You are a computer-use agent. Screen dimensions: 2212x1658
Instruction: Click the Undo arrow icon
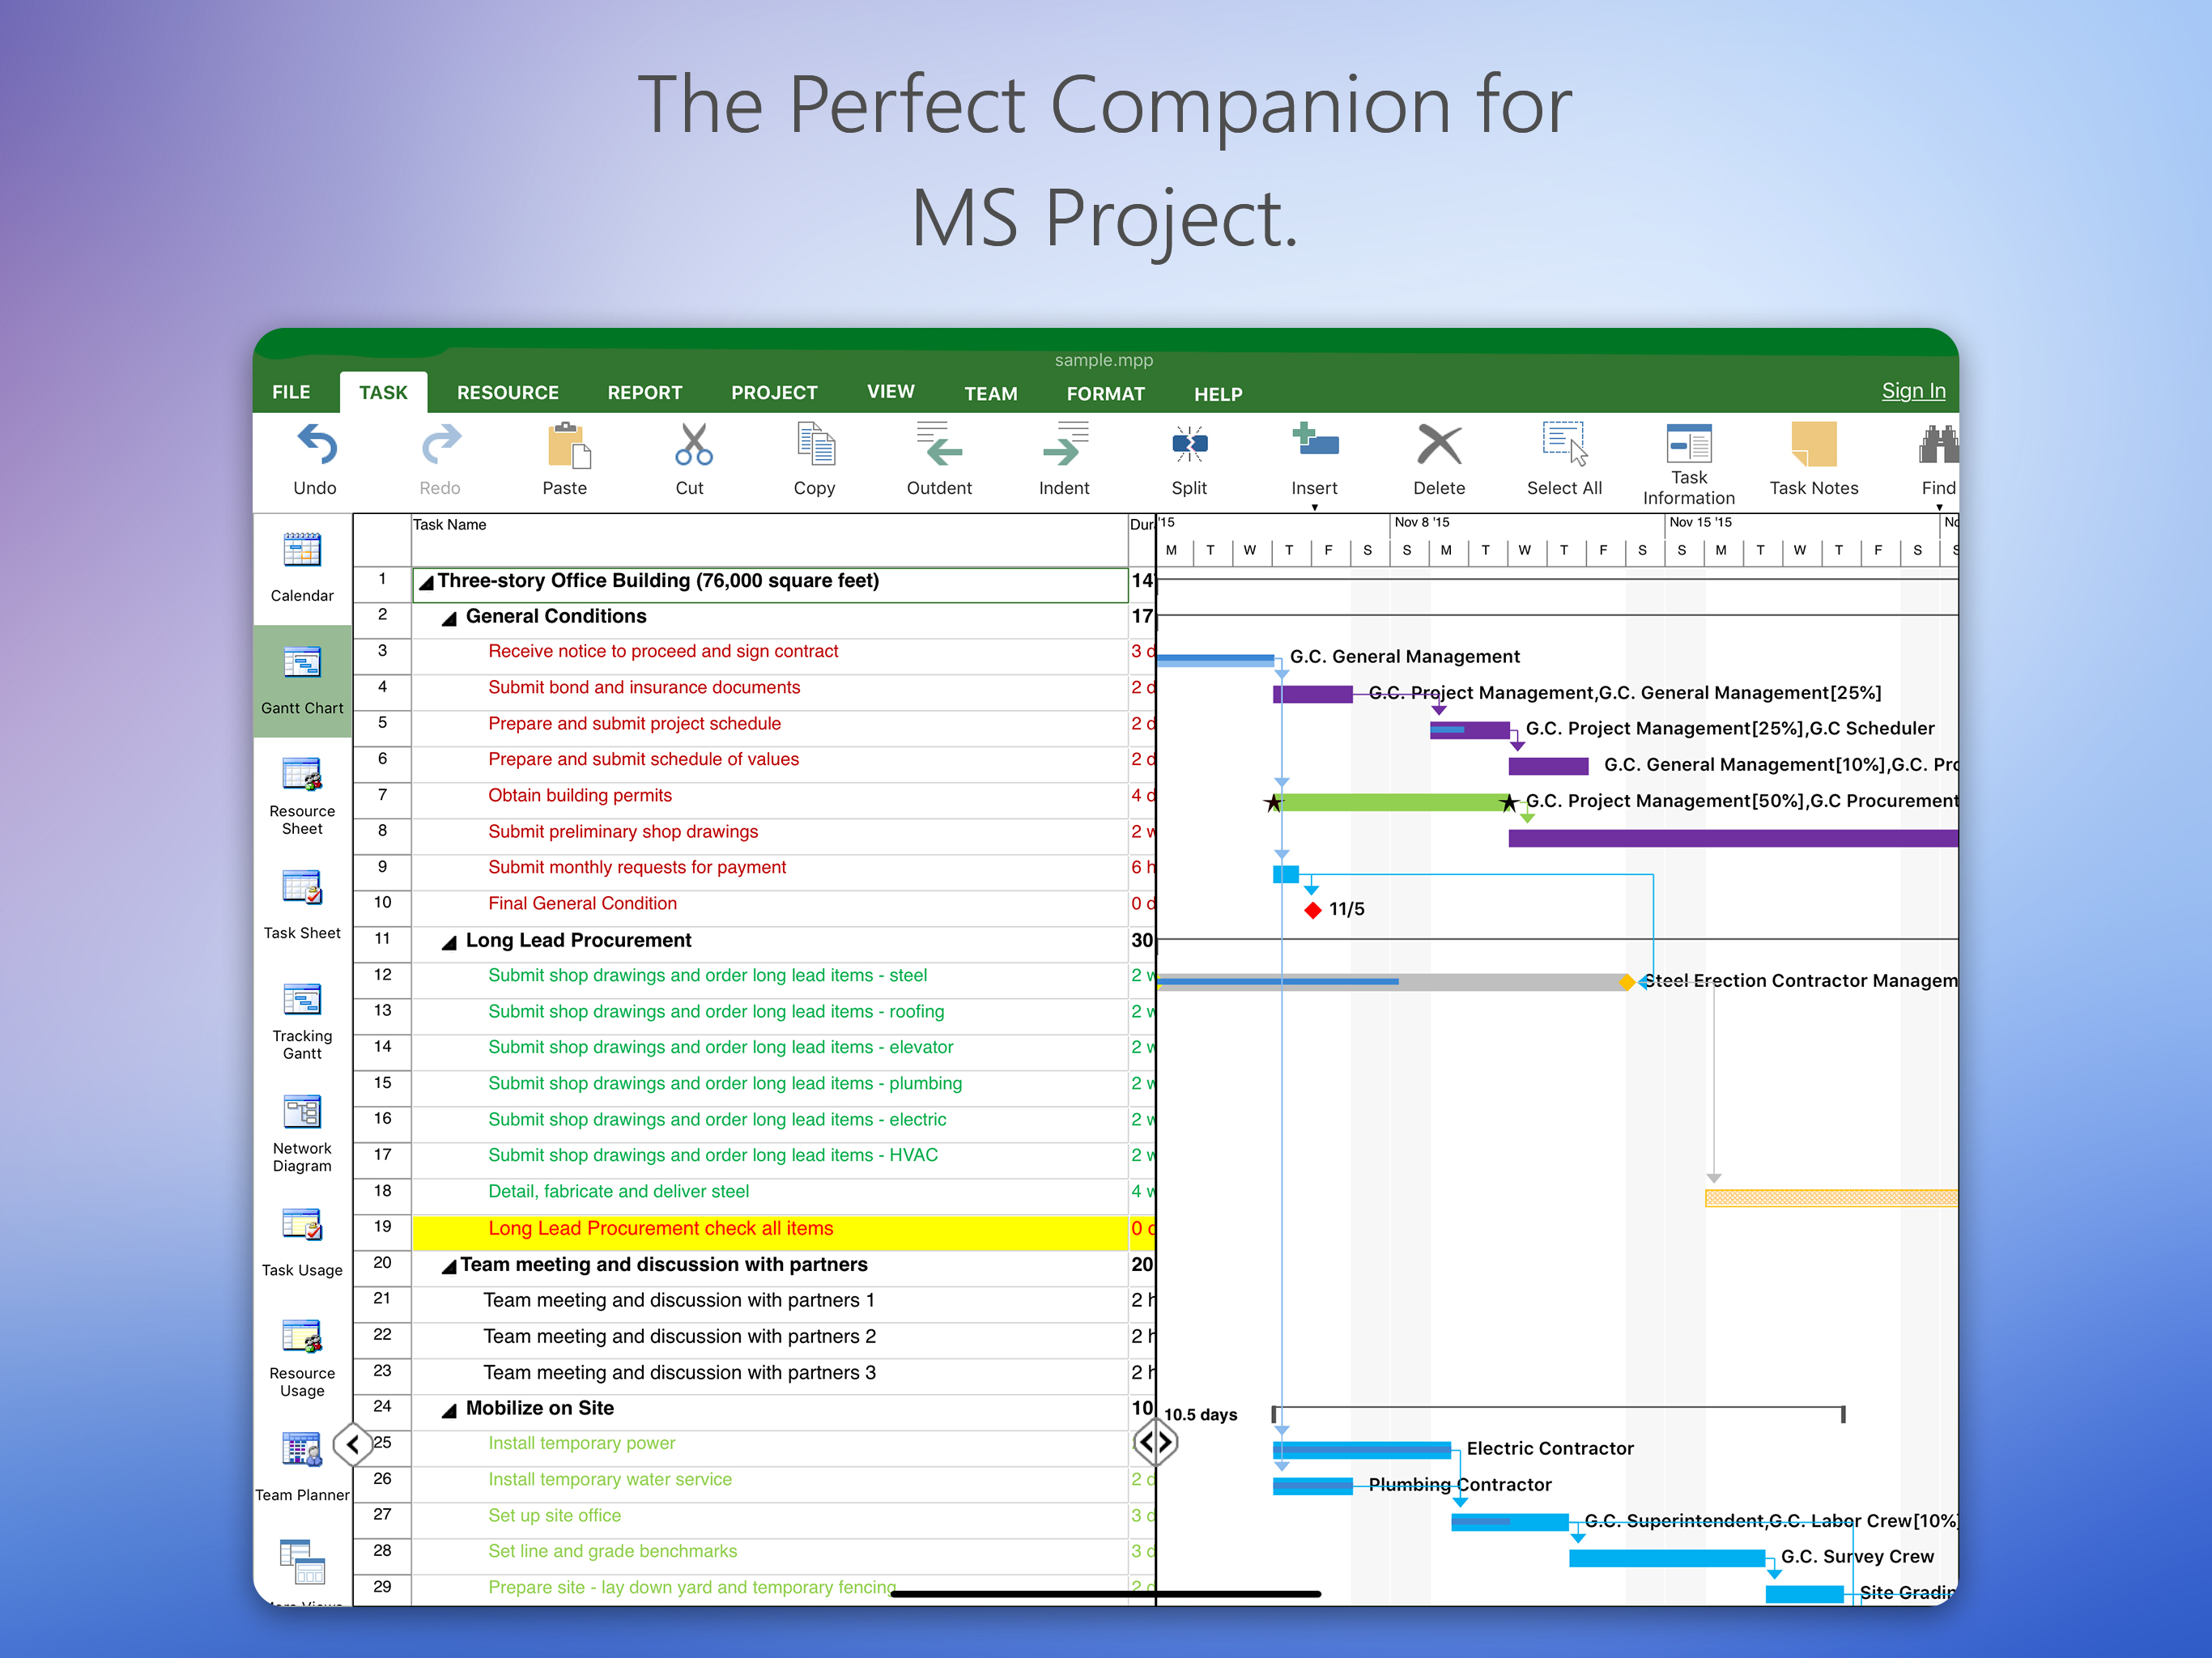point(316,446)
